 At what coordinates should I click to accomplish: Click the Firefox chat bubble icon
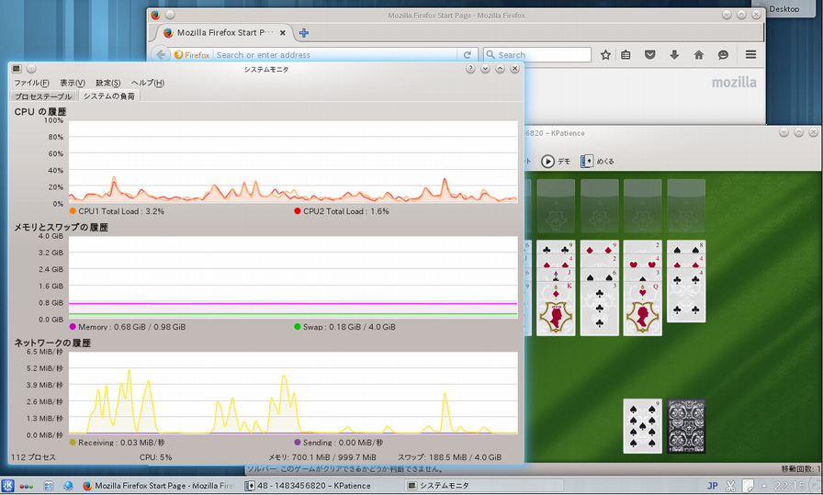(x=723, y=55)
